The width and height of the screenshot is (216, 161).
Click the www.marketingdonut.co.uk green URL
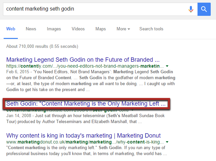click(x=85, y=142)
